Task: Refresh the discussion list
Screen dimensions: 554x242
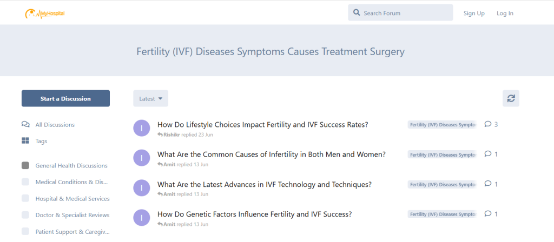Action: click(511, 98)
